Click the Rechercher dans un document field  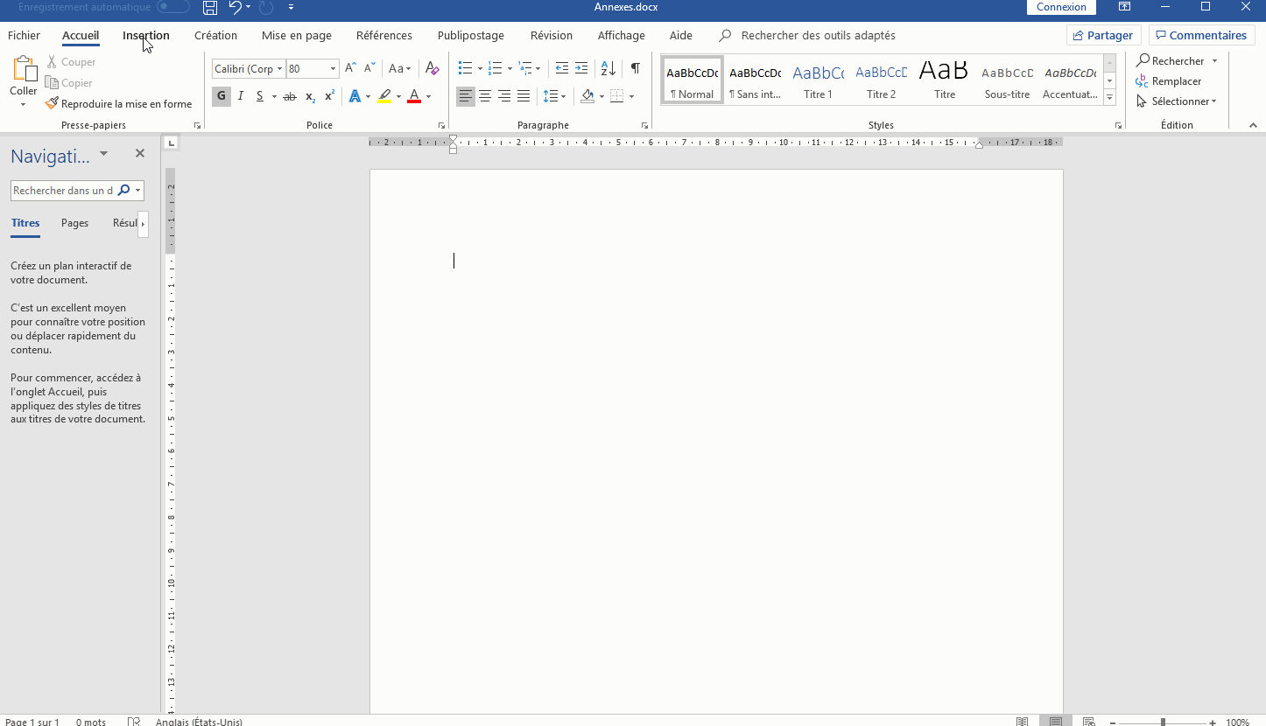[x=63, y=191]
